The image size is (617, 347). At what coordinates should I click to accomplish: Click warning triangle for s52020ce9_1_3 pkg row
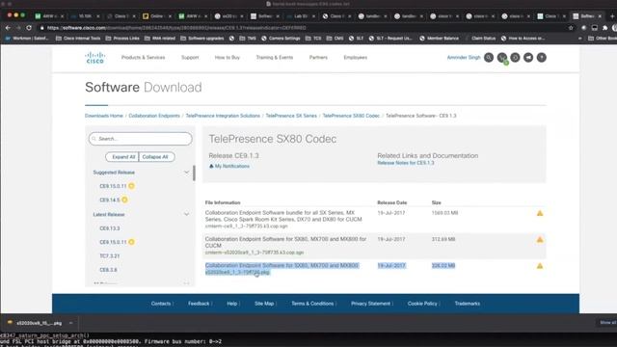540,266
